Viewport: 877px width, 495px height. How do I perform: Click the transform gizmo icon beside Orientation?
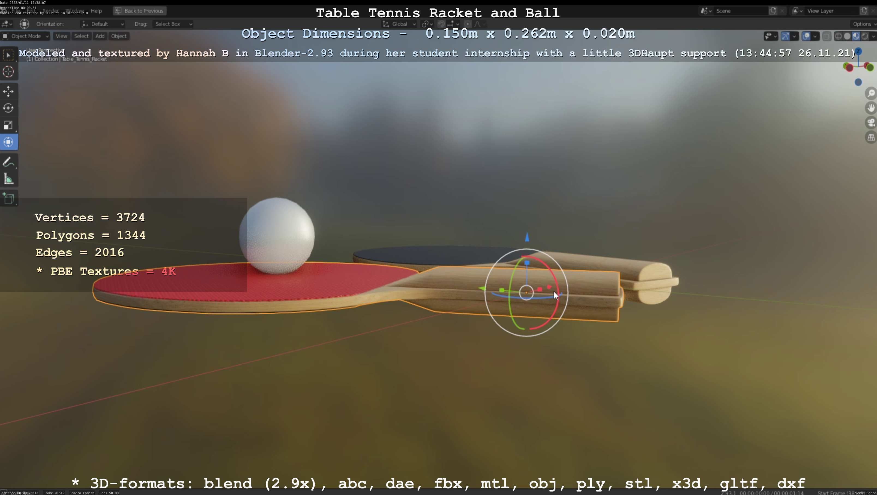[x=24, y=24]
